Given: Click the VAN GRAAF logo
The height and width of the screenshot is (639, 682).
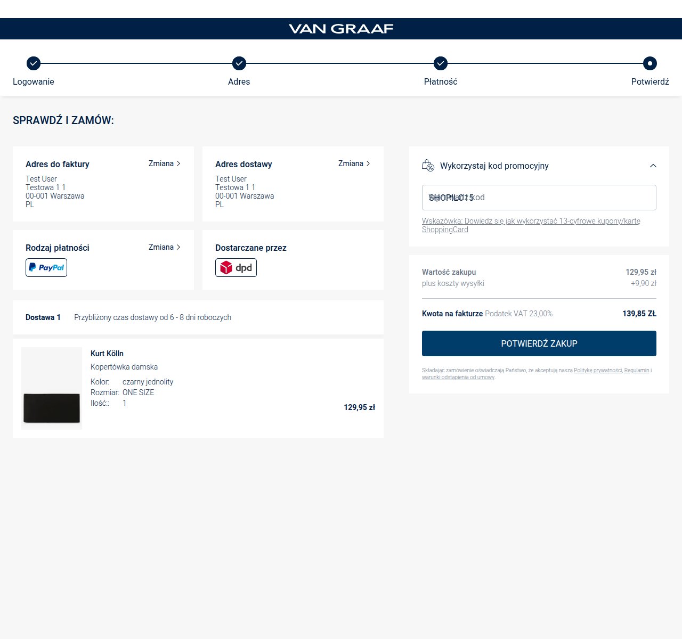Looking at the screenshot, I should tap(341, 29).
